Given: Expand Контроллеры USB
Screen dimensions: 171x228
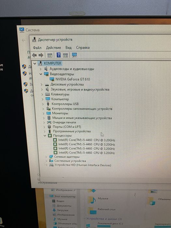Looking at the screenshot, I should click(x=43, y=104).
